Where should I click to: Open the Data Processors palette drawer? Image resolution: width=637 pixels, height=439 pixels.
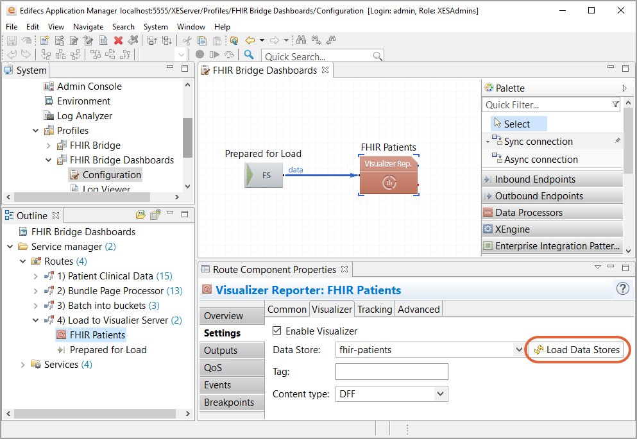point(552,213)
